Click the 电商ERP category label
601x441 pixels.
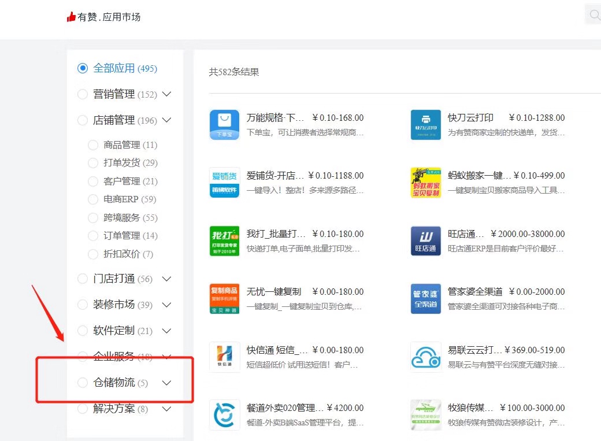click(x=121, y=199)
